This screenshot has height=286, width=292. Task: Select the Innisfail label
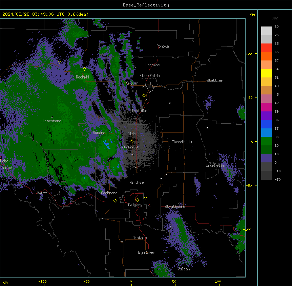141,111
